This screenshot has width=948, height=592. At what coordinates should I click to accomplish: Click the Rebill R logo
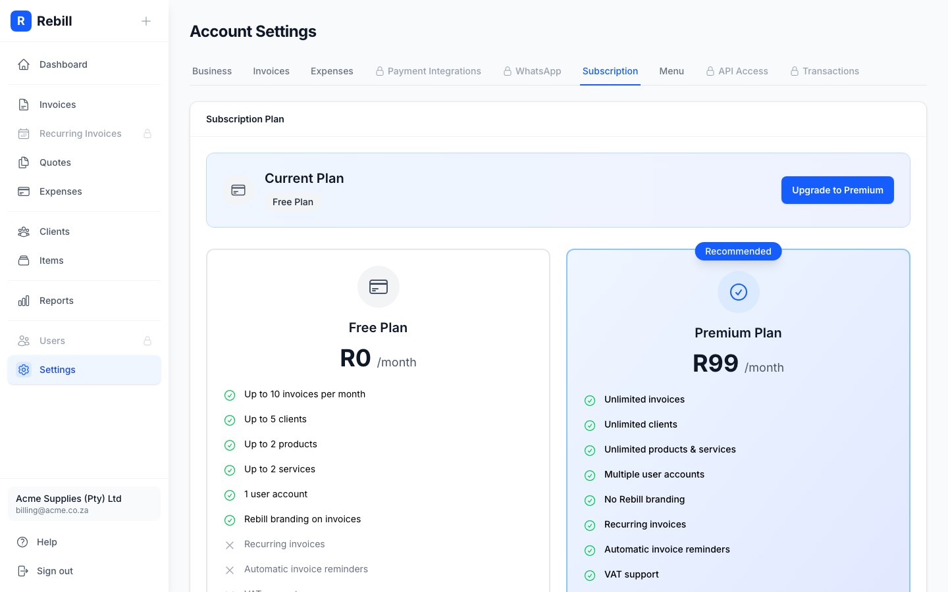click(21, 21)
